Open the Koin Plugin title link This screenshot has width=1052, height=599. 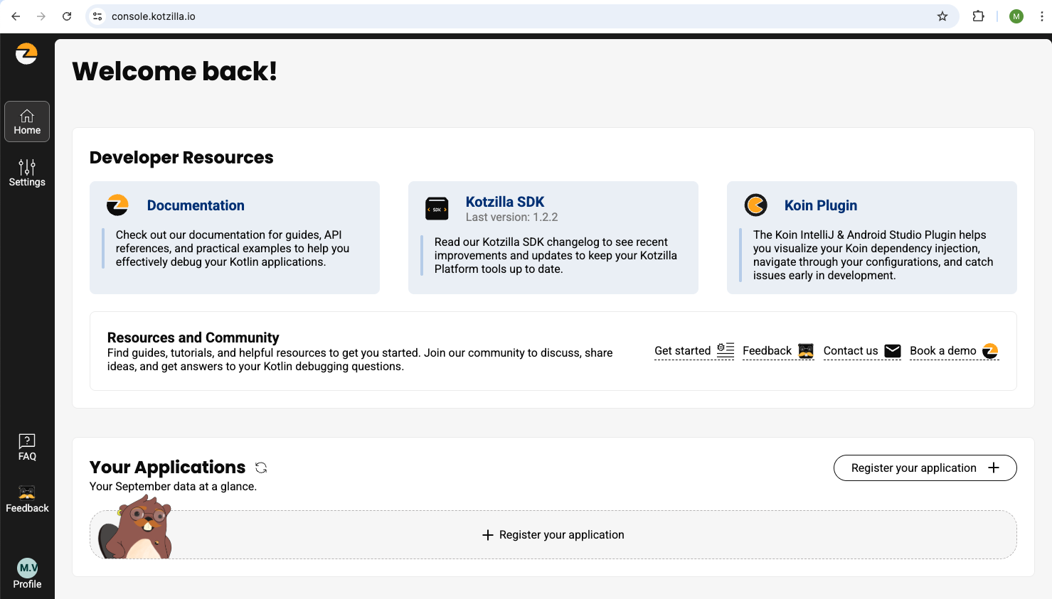click(x=821, y=205)
